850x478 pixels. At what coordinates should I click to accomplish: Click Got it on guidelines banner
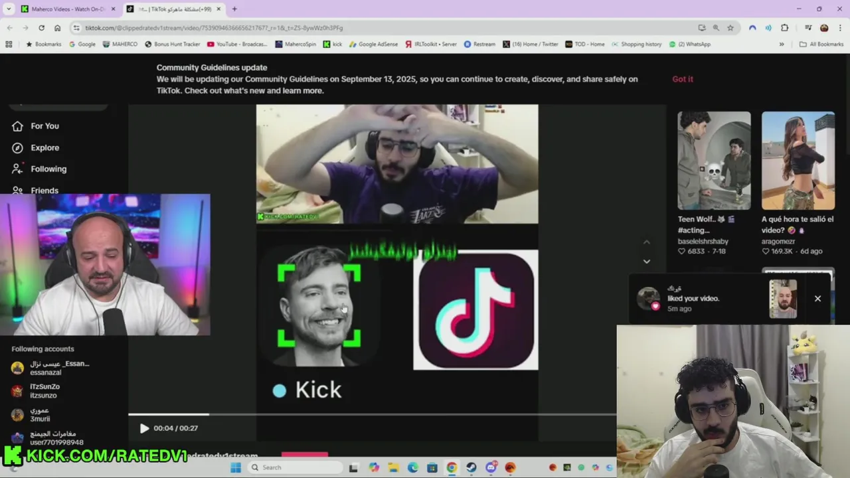point(683,79)
